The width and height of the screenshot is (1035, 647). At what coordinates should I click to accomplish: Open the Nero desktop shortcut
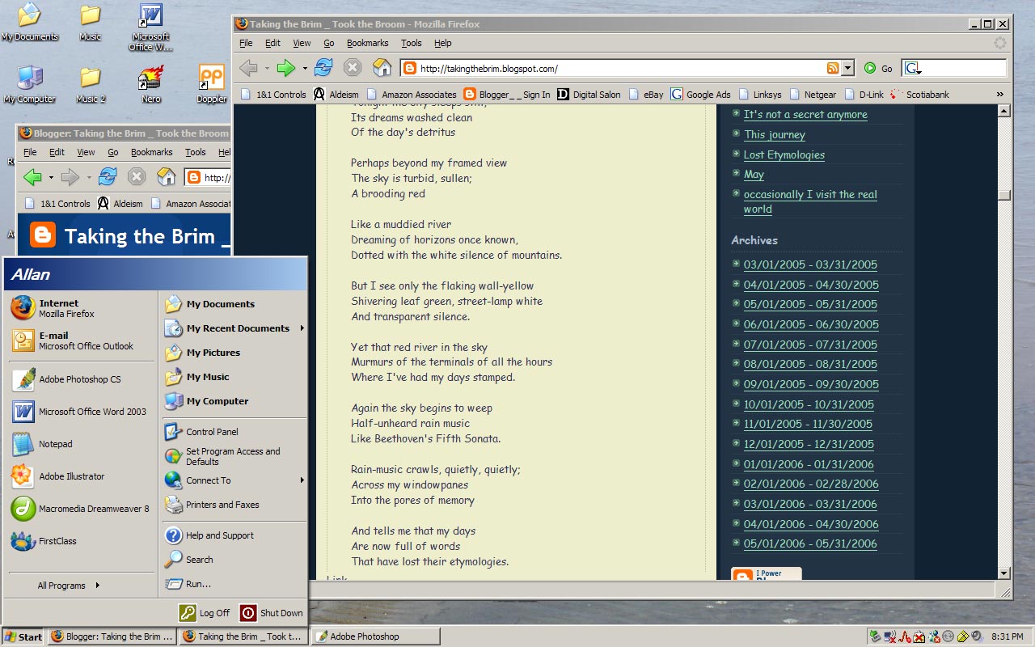point(151,84)
